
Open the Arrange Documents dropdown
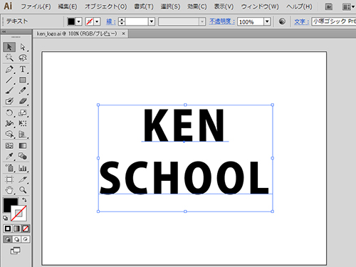[x=348, y=7]
